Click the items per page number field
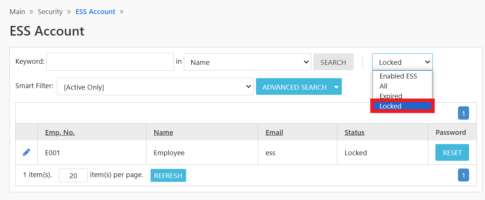 point(73,176)
